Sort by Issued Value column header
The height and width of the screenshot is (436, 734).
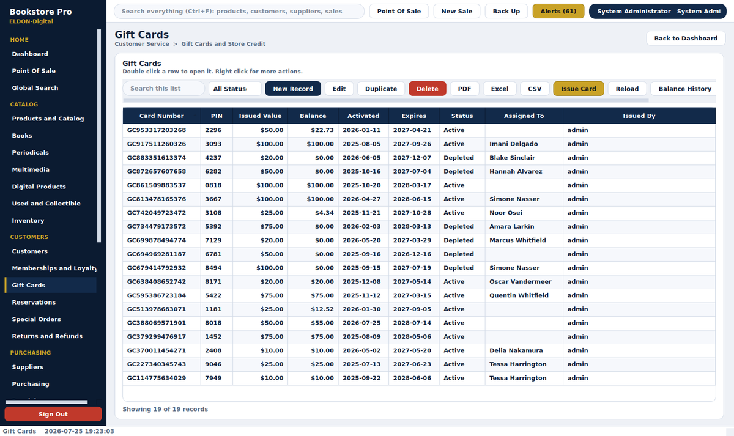(x=260, y=116)
